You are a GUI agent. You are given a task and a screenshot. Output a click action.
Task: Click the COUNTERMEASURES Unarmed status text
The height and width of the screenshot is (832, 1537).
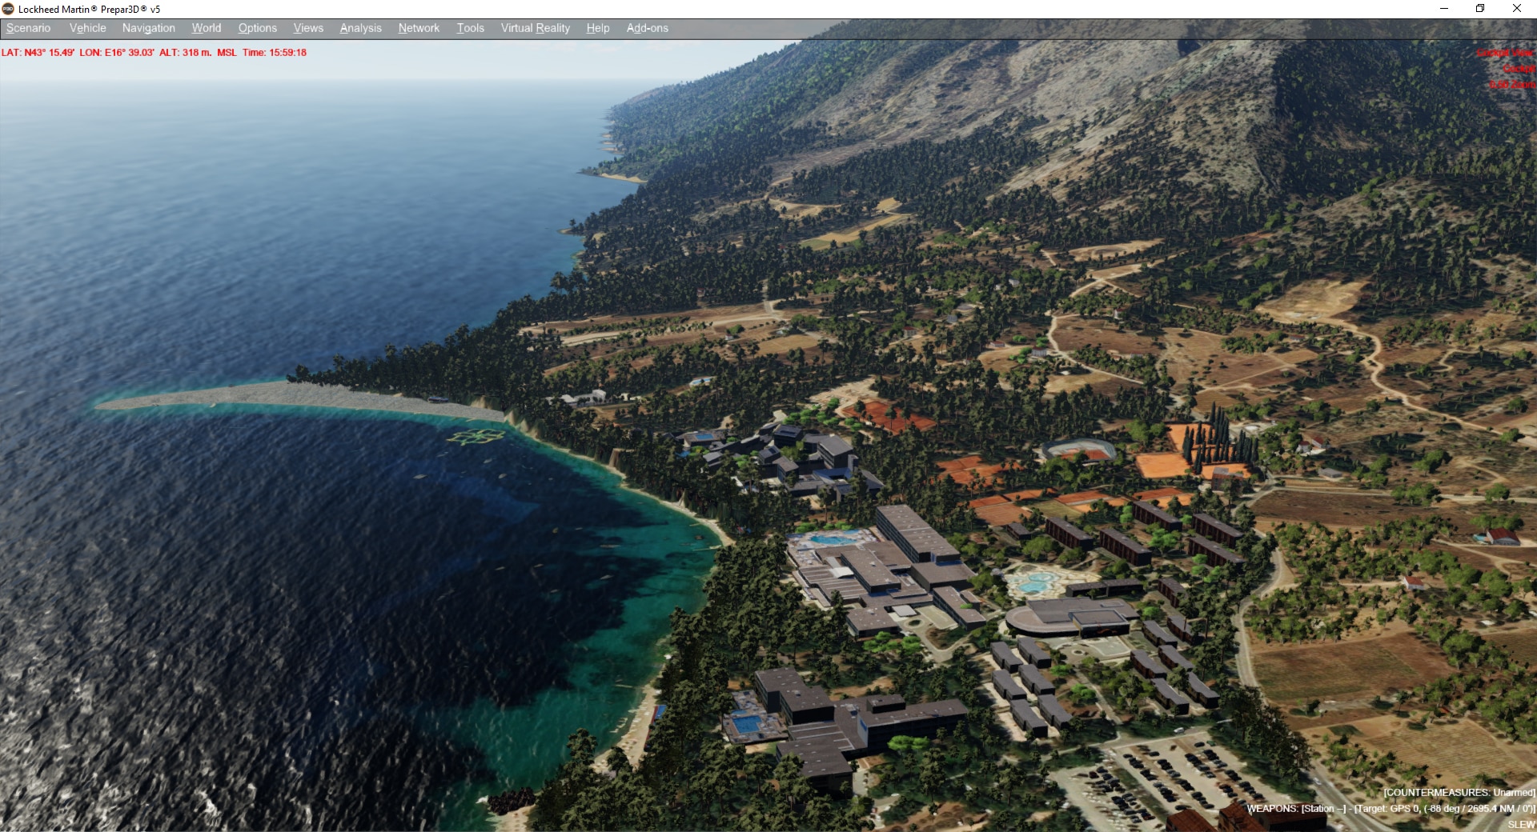[1459, 792]
